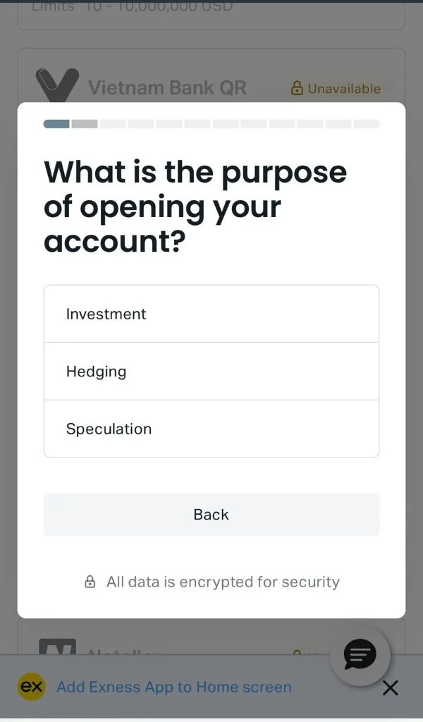The height and width of the screenshot is (722, 423).
Task: Click the encryption lock icon near the security note
Action: (x=90, y=582)
